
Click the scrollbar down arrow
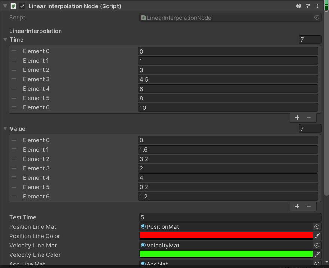click(x=326, y=262)
